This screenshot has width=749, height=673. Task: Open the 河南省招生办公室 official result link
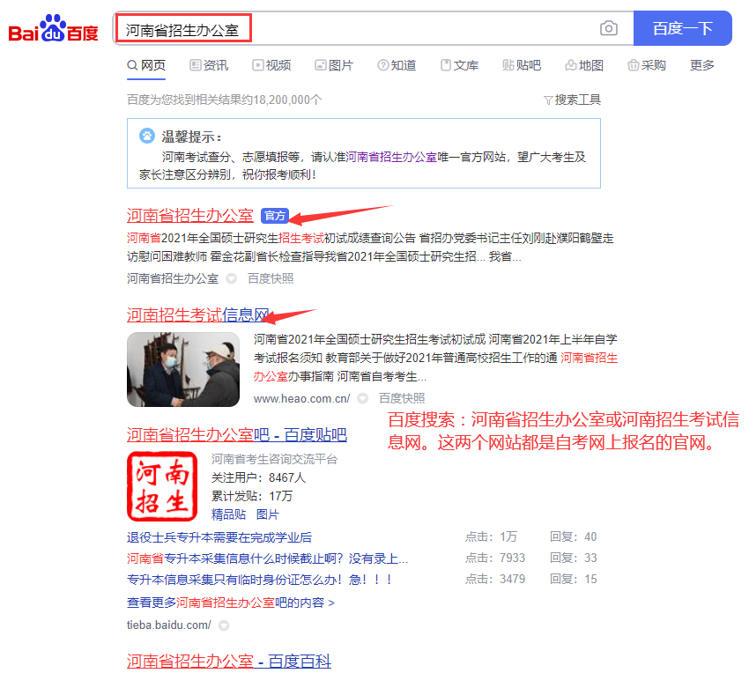189,216
